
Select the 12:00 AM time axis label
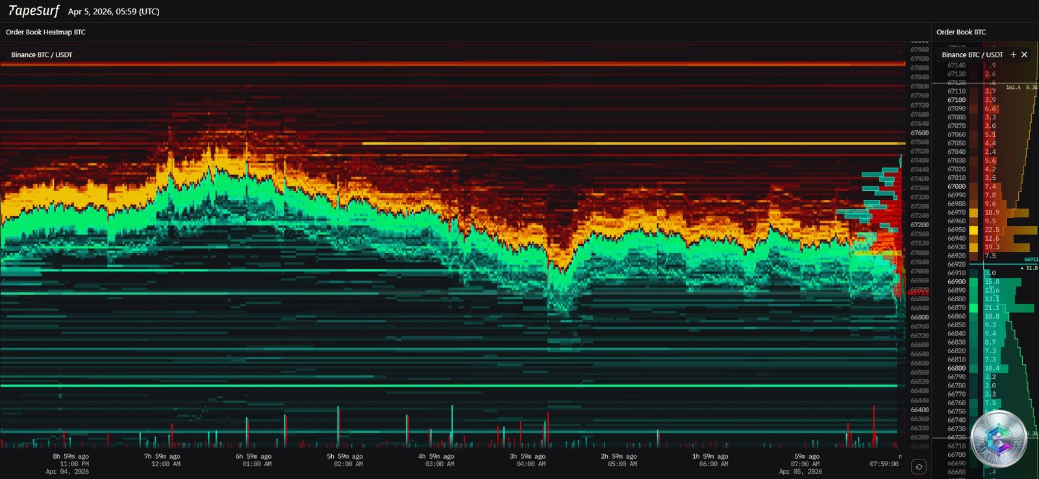pyautogui.click(x=166, y=464)
